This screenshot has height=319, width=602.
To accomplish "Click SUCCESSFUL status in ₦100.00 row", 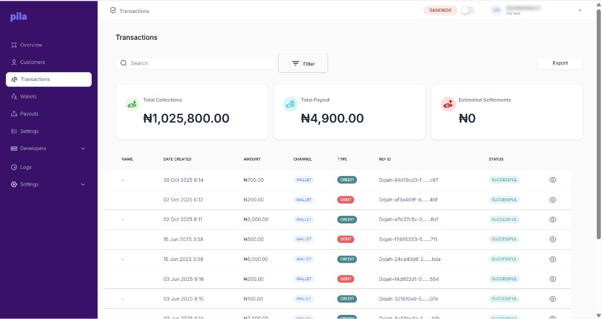I will click(504, 298).
